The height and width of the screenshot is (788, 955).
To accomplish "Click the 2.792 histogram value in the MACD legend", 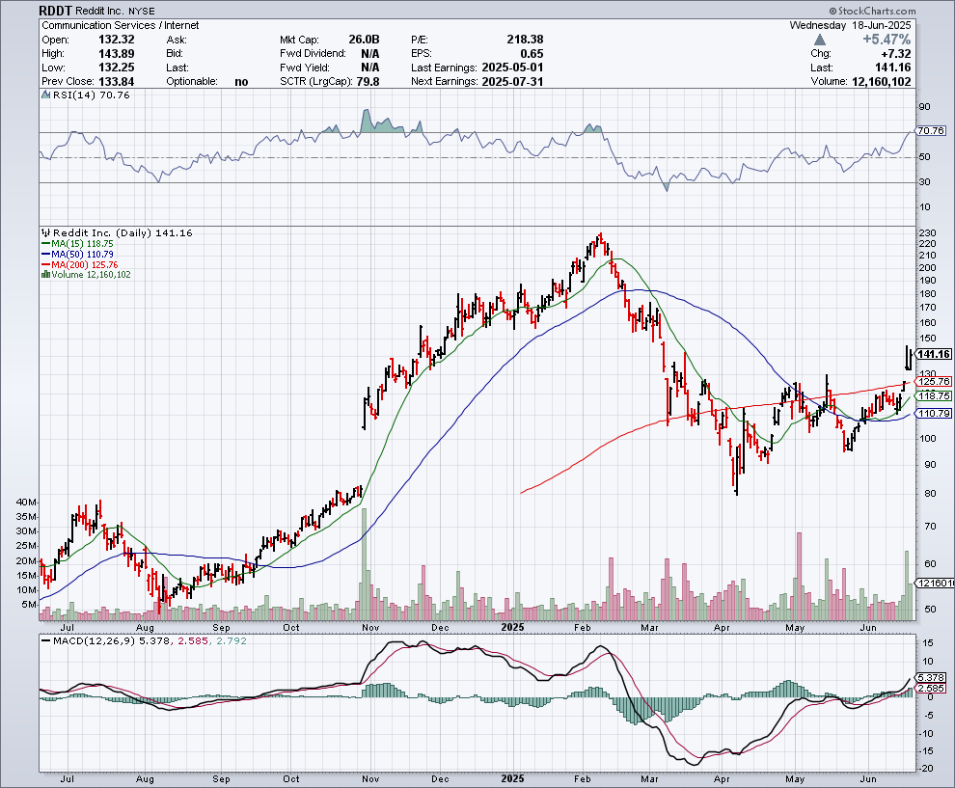I will coord(232,640).
